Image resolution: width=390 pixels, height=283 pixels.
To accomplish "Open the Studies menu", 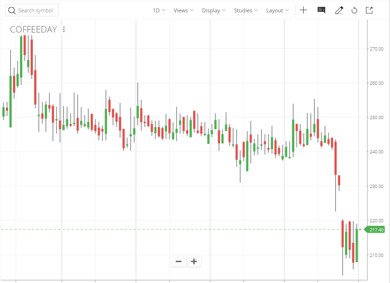I will pyautogui.click(x=246, y=11).
